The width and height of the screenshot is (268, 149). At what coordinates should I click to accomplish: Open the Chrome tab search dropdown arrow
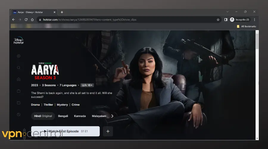click(x=228, y=12)
